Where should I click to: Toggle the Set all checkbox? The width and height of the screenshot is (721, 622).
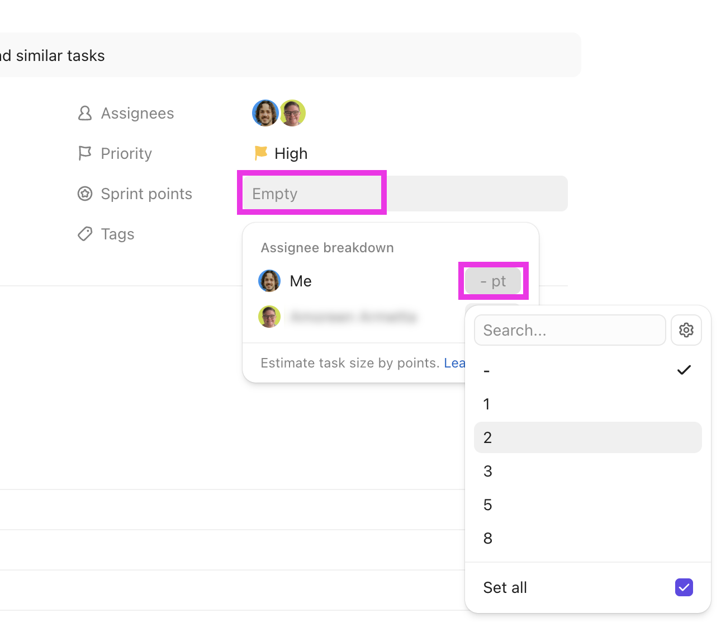pyautogui.click(x=684, y=587)
